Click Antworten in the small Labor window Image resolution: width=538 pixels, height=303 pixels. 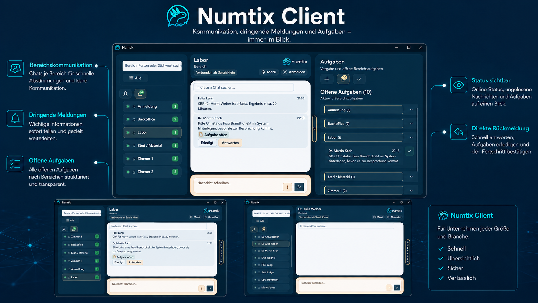[x=135, y=262]
